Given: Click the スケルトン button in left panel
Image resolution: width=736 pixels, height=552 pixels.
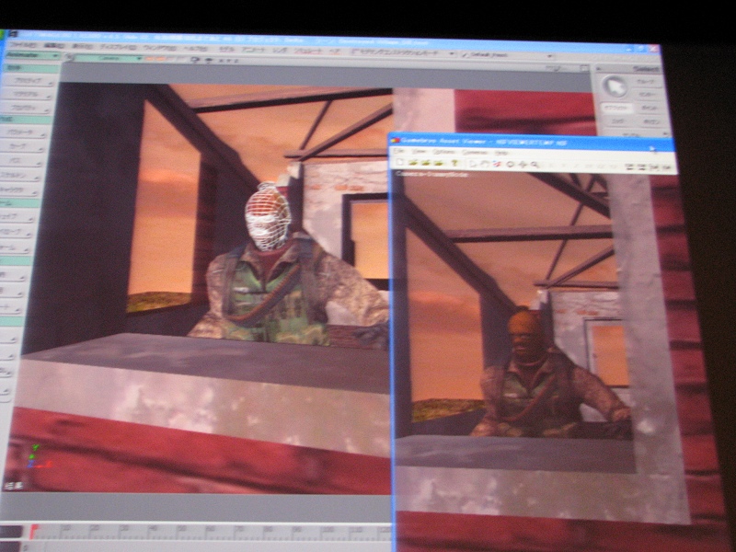Looking at the screenshot, I should [x=20, y=176].
